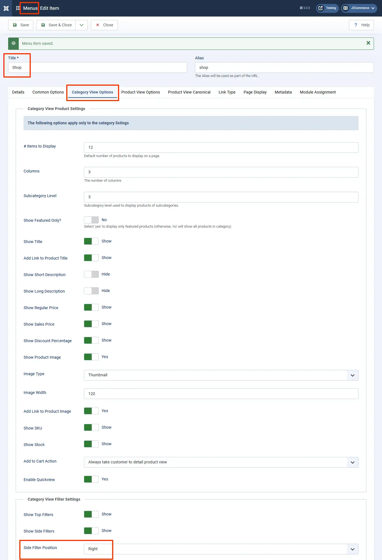Open the Help question mark button
Image resolution: width=382 pixels, height=560 pixels.
pos(361,25)
